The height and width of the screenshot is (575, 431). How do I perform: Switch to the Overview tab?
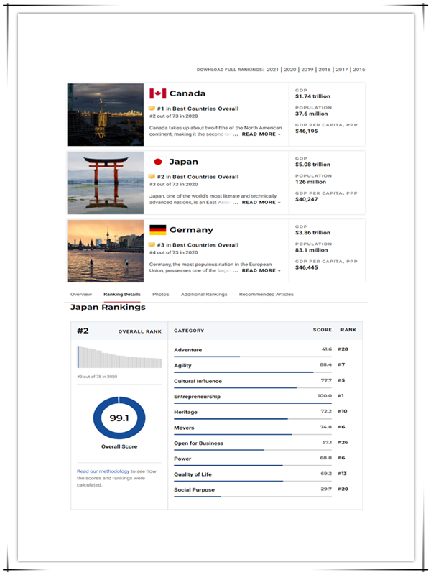point(80,295)
